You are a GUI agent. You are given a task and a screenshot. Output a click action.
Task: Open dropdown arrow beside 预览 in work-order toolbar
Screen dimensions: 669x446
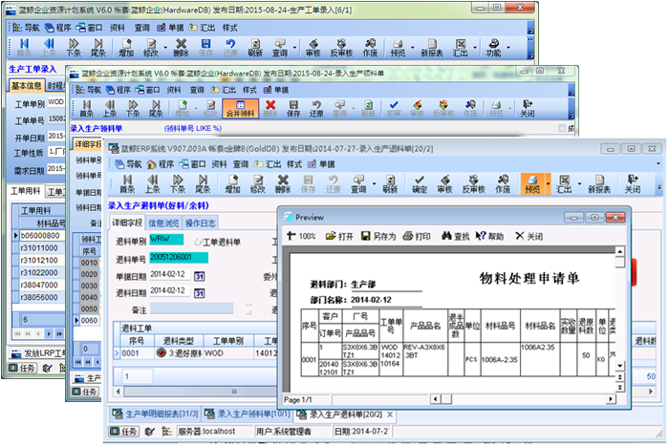(412, 48)
